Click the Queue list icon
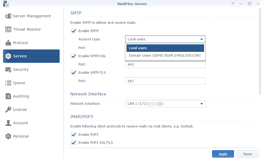The width and height of the screenshot is (264, 159). [8, 83]
